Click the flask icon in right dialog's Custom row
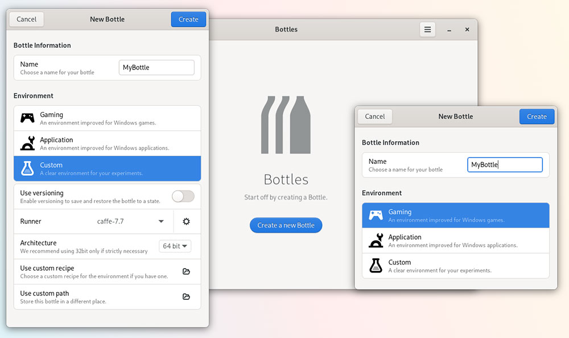This screenshot has height=338, width=569. [376, 265]
